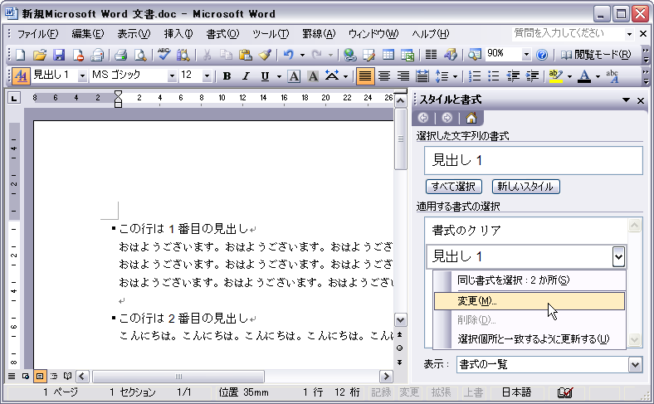654x404 pixels.
Task: Expand the font name MS ゴシック dropdown
Action: (172, 75)
